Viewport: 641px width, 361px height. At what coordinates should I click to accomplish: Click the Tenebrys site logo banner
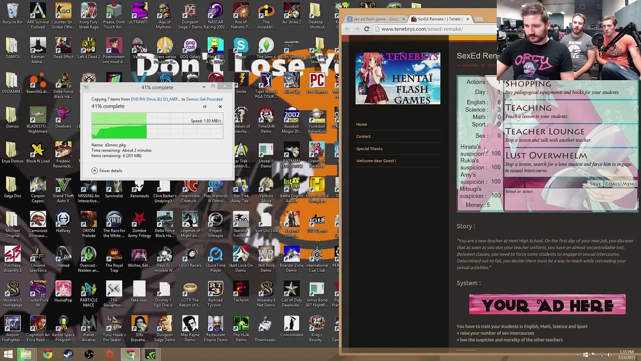click(x=398, y=78)
